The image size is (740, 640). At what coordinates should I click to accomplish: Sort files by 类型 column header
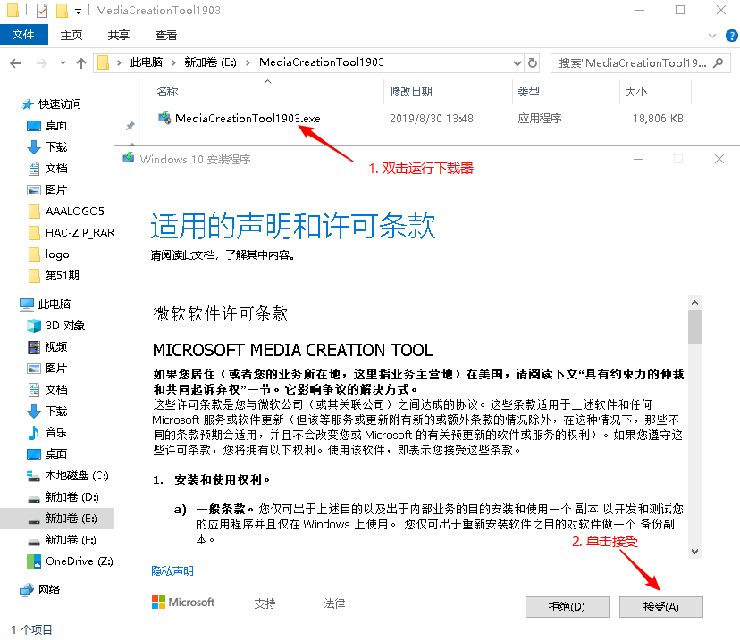point(528,92)
